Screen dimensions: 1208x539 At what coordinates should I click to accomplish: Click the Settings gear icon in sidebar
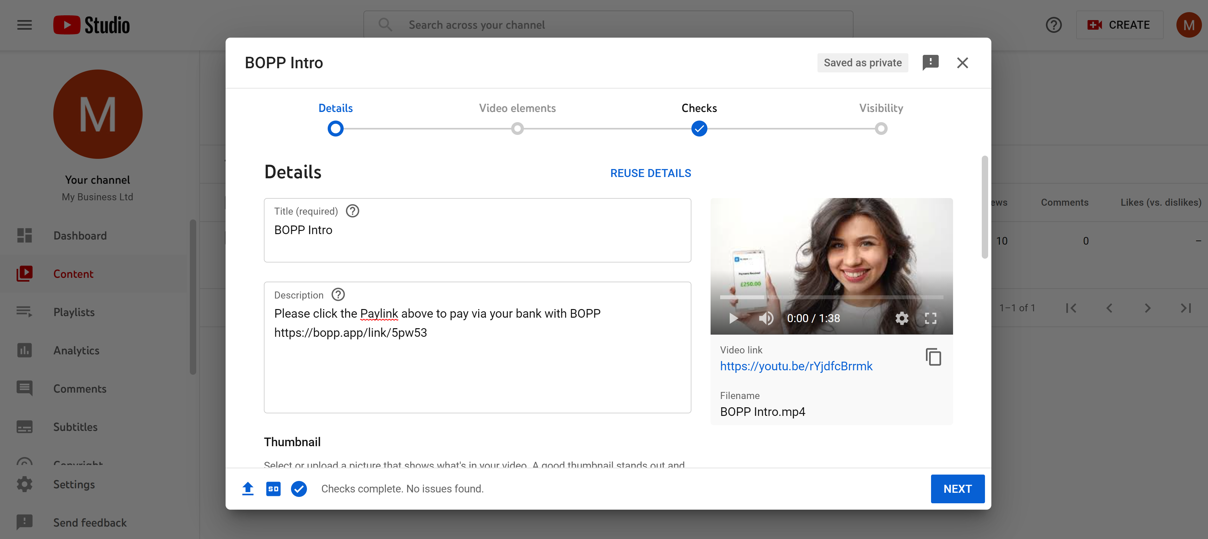pyautogui.click(x=24, y=484)
